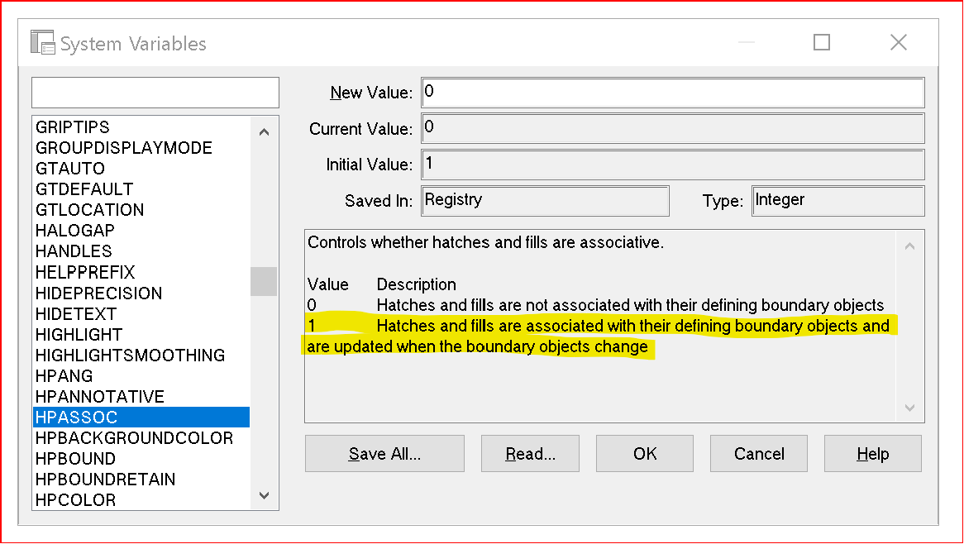The image size is (964, 544).
Task: Click the description panel scroll-down arrow
Action: [910, 408]
